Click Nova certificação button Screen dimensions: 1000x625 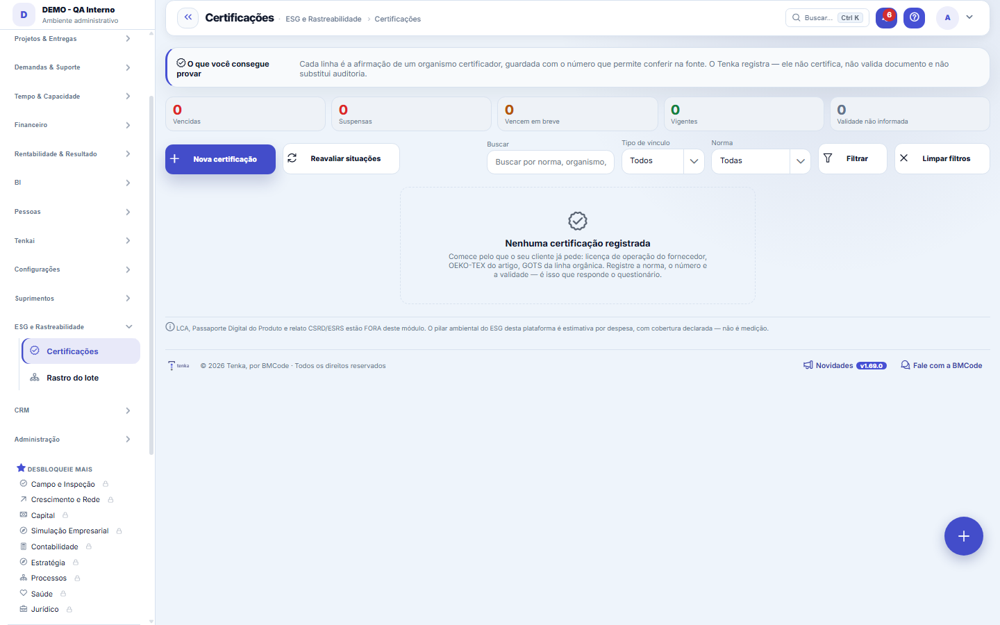220,159
